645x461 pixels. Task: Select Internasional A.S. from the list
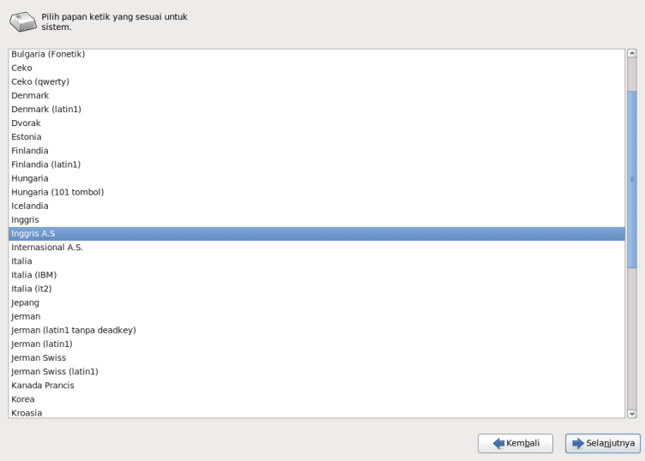[47, 247]
